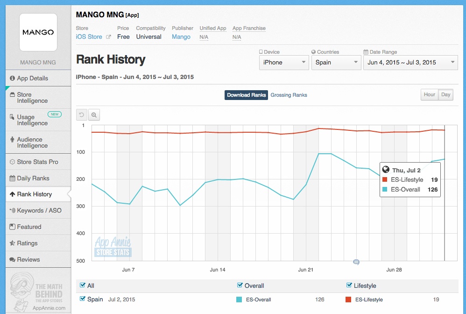Open the Date Range dropdown
466x314 pixels.
point(410,63)
